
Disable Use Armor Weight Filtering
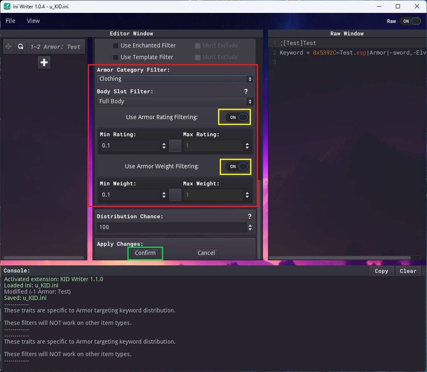pyautogui.click(x=236, y=166)
